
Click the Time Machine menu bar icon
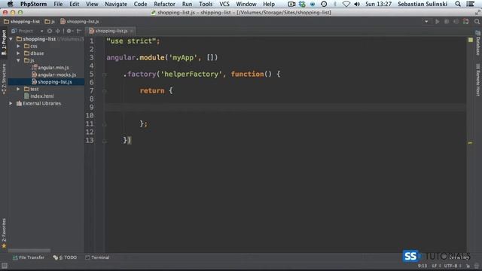tap(324, 4)
